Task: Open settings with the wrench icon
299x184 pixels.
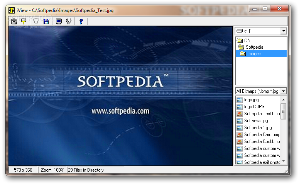Action: (69, 21)
